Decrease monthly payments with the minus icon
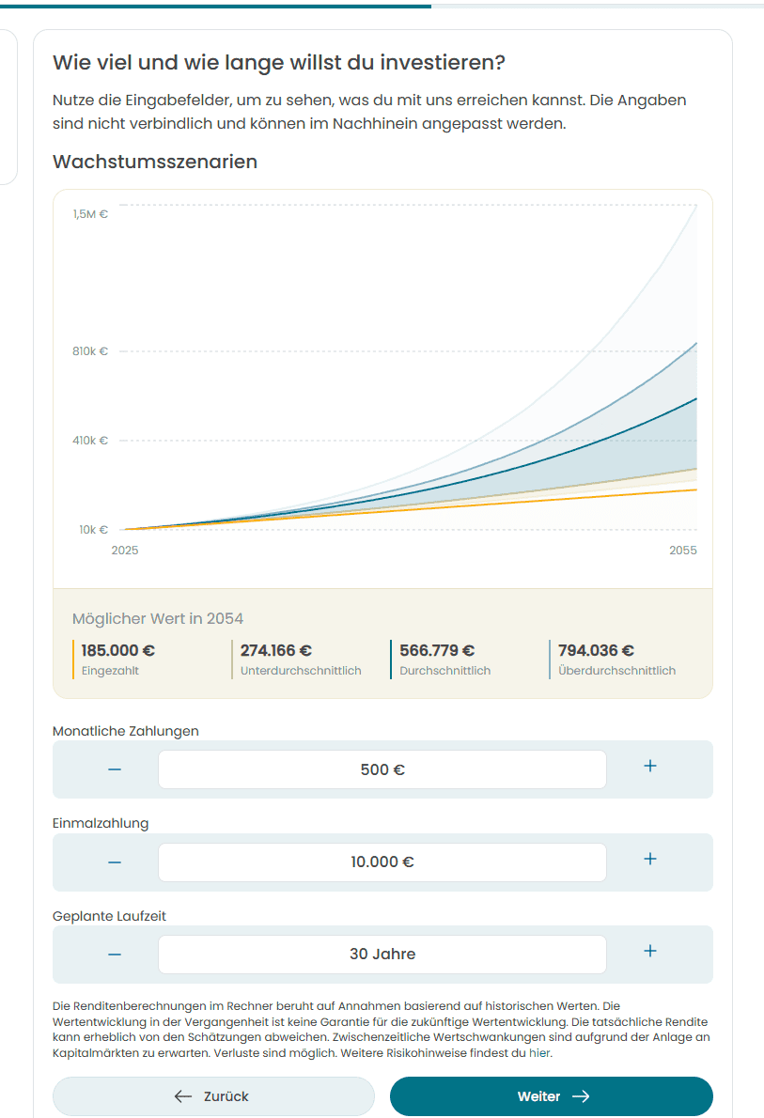Image resolution: width=764 pixels, height=1118 pixels. [x=115, y=769]
